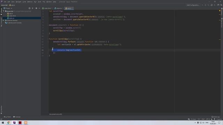The width and height of the screenshot is (223, 125).
Task: Open the PhpStorm taskbar icon
Action: tap(14, 123)
